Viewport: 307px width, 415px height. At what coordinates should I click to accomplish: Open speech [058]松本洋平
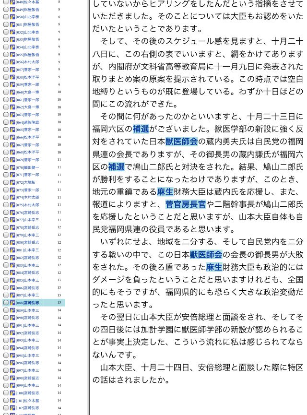click(27, 77)
